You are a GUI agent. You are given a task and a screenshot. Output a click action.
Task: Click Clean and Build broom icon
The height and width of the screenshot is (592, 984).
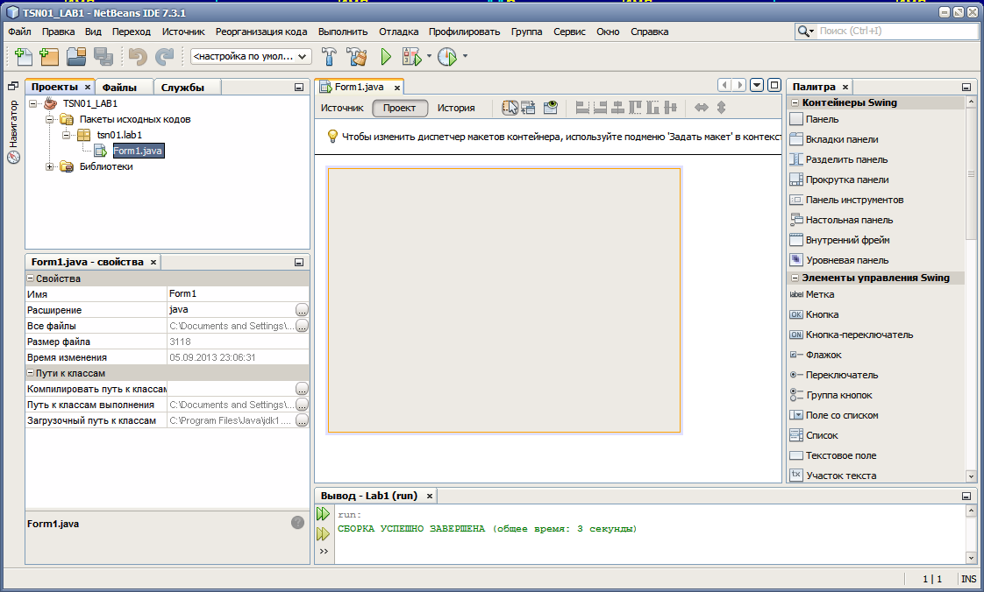(356, 57)
